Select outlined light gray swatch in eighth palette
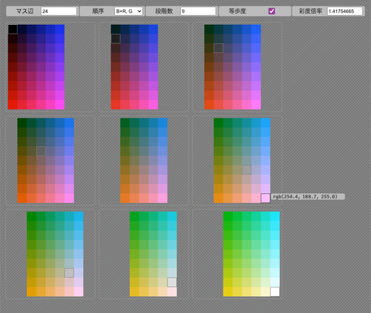Screen dimensions: 371x313 pos(172,282)
